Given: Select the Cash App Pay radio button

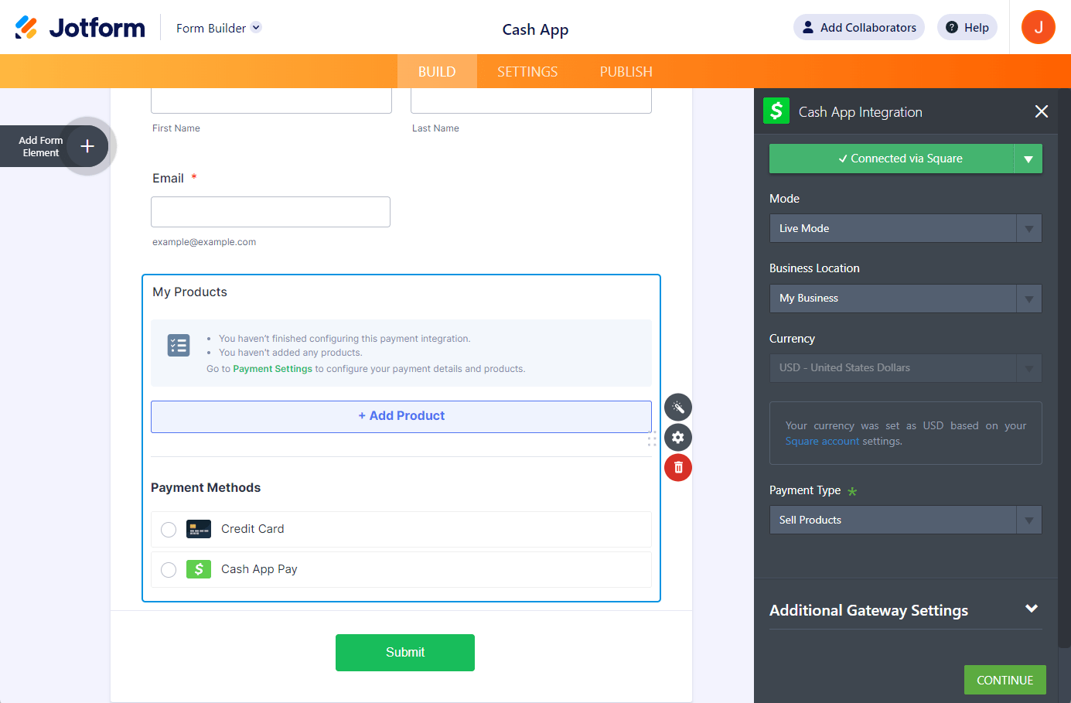Looking at the screenshot, I should (169, 570).
